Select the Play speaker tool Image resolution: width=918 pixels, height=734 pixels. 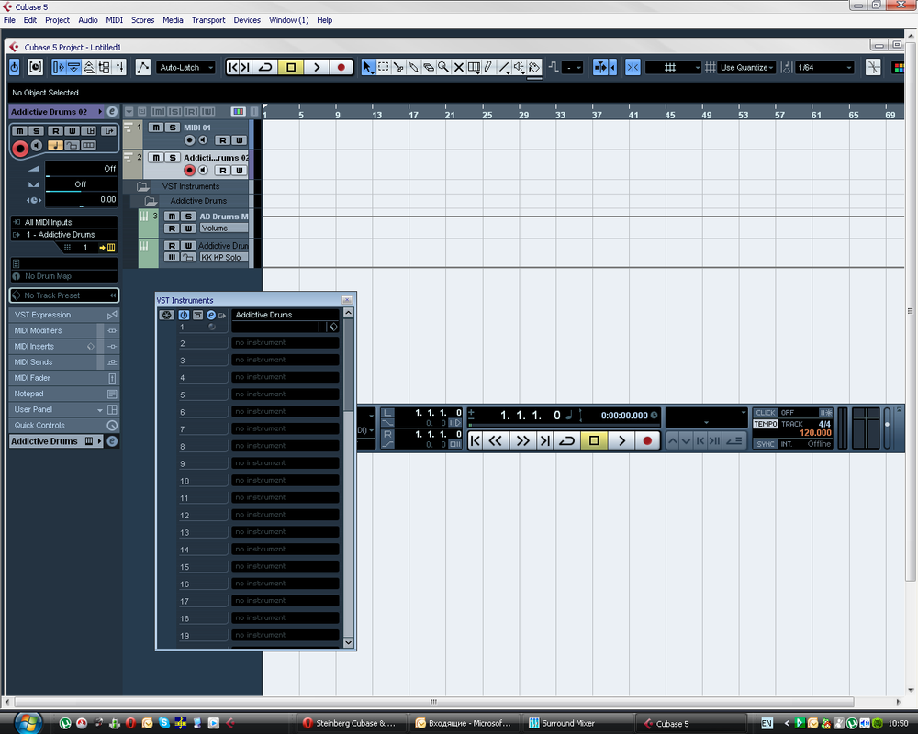click(x=520, y=67)
